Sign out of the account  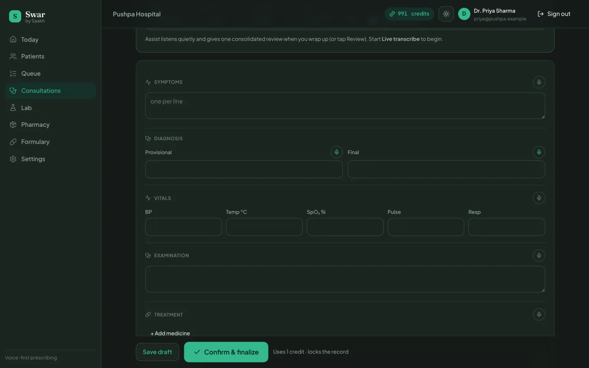point(554,14)
